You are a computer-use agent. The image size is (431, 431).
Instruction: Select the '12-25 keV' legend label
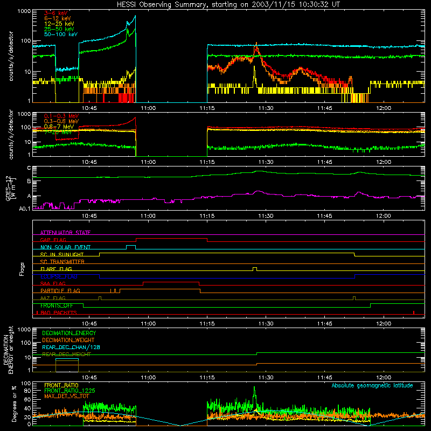click(59, 24)
